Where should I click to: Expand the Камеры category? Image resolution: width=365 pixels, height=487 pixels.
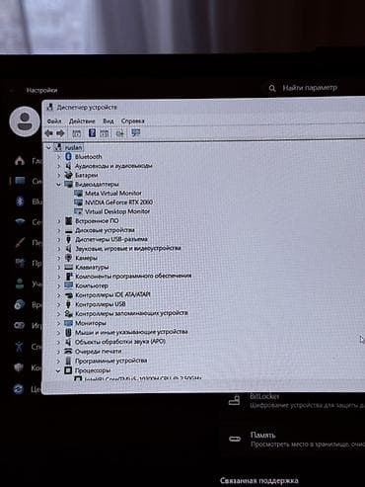[x=58, y=258]
